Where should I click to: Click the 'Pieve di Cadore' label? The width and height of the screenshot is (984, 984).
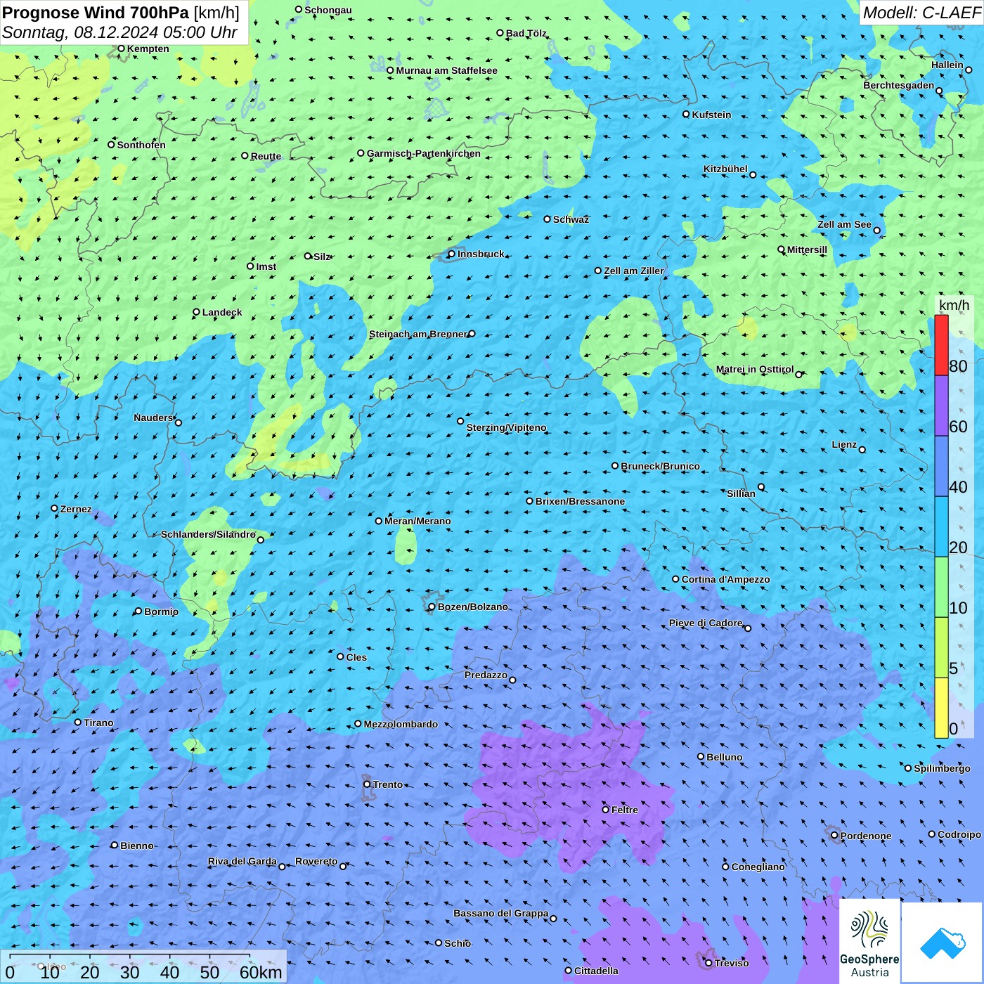coord(706,623)
